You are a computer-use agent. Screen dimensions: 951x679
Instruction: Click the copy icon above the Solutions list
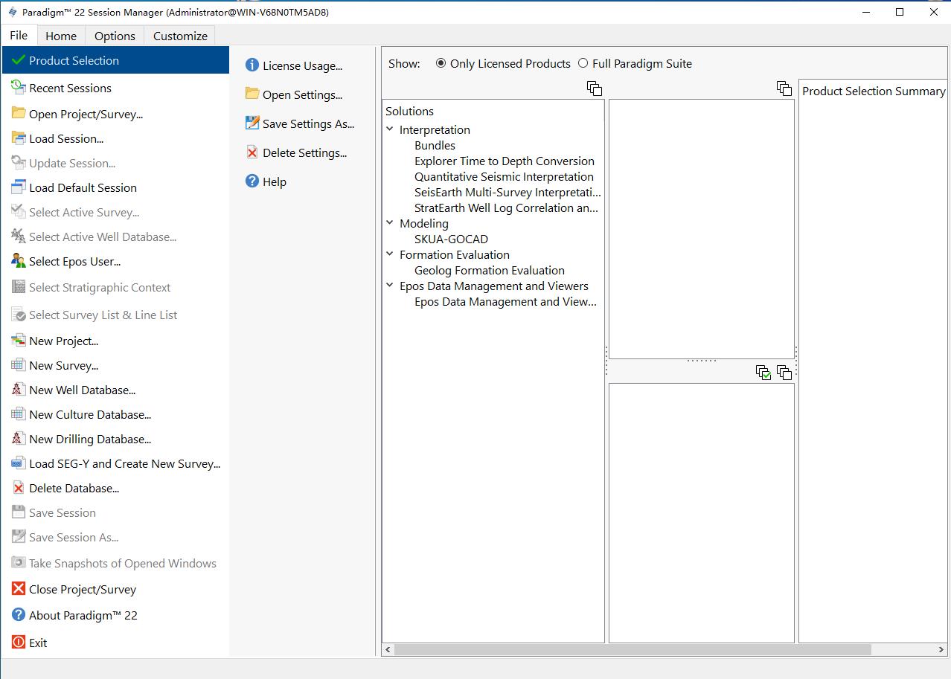595,89
